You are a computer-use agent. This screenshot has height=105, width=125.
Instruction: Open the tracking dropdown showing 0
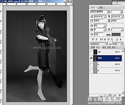(105, 29)
